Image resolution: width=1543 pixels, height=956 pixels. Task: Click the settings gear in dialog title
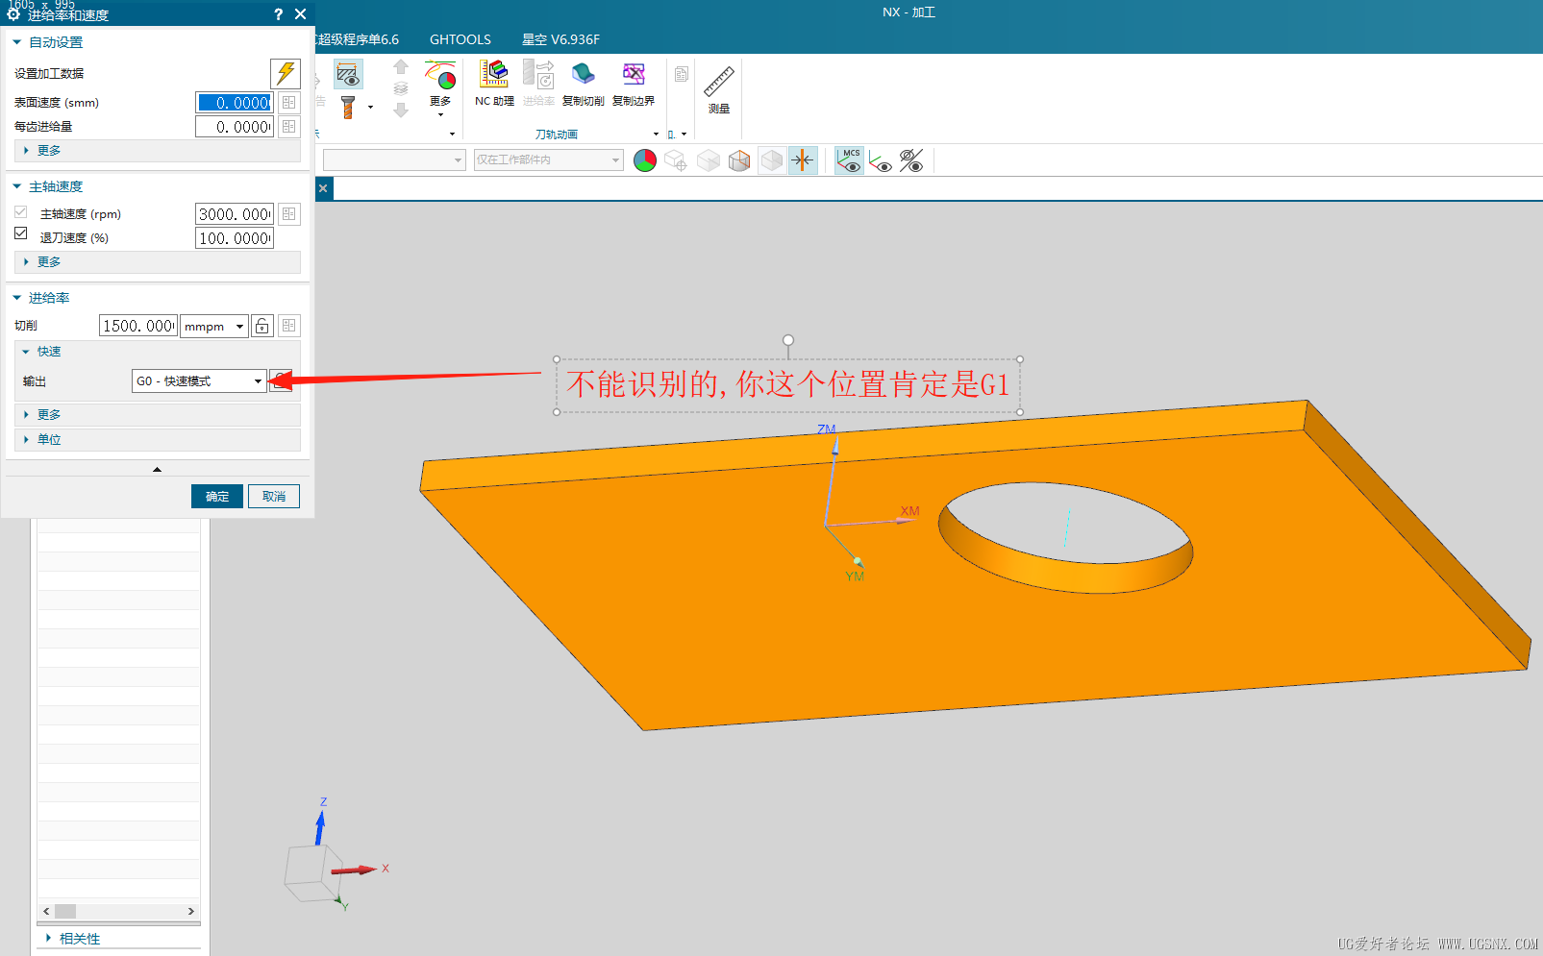(x=13, y=14)
